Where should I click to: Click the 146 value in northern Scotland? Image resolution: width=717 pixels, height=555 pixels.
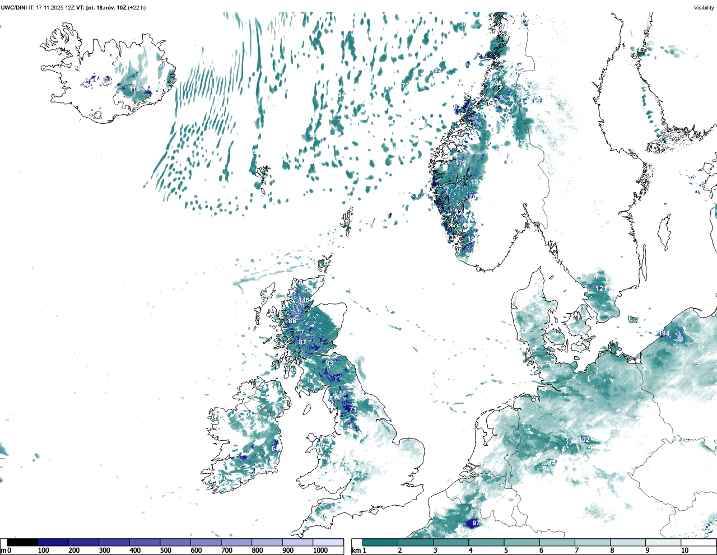(304, 300)
